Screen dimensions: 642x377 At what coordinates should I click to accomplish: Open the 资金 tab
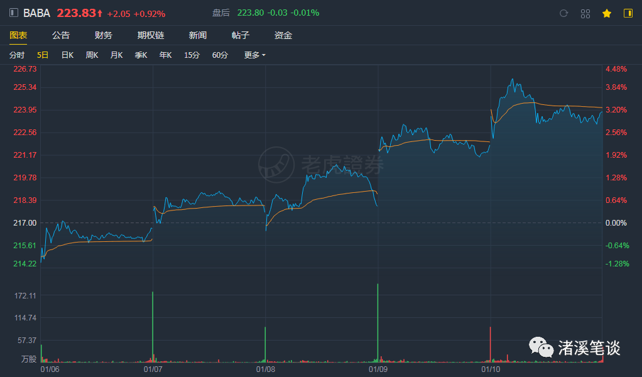click(x=283, y=35)
